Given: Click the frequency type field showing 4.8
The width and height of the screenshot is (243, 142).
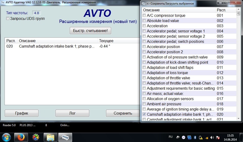Looking at the screenshot, I should 36,13.
